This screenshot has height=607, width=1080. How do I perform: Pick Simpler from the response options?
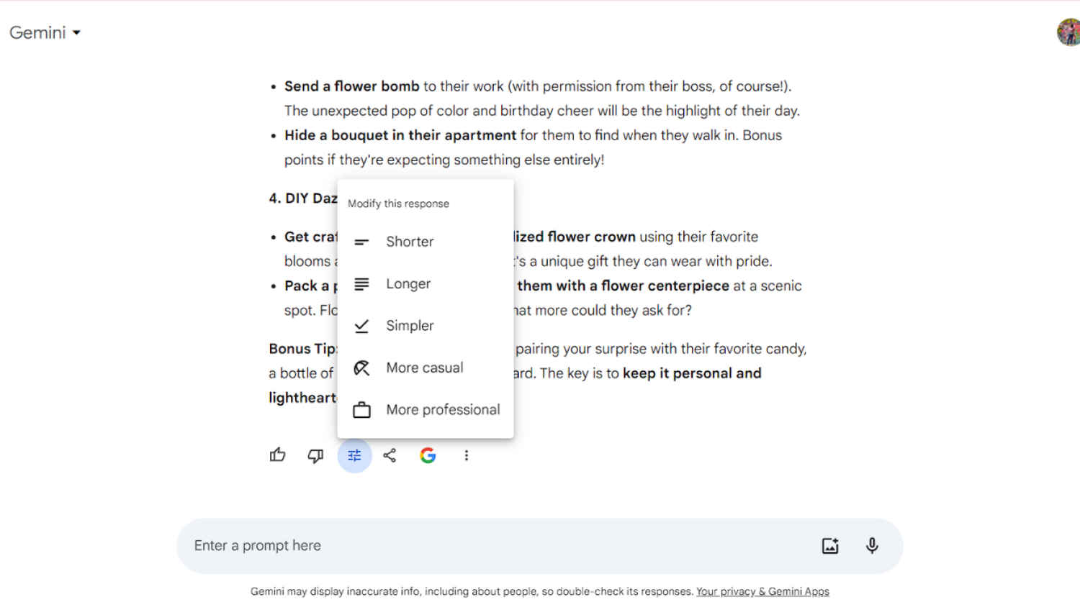pyautogui.click(x=410, y=326)
